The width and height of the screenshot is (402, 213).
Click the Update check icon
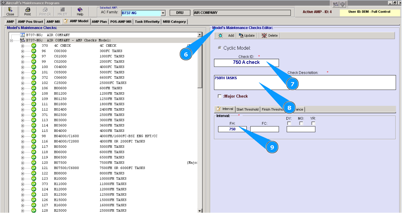pos(241,35)
